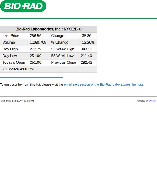The width and height of the screenshot is (157, 184).
Task: Click the Date Sent footer text
Action: [x=17, y=101]
